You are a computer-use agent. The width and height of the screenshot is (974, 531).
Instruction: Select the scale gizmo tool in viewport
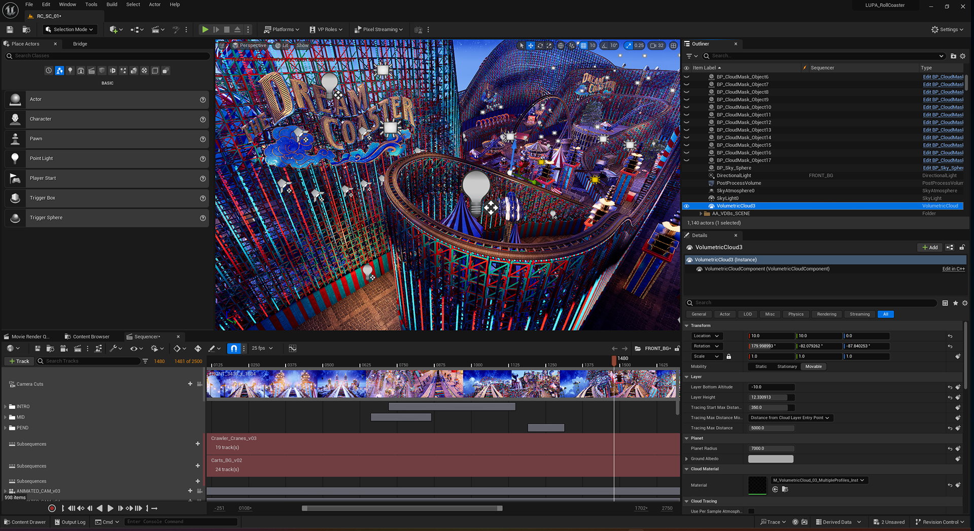pyautogui.click(x=549, y=46)
